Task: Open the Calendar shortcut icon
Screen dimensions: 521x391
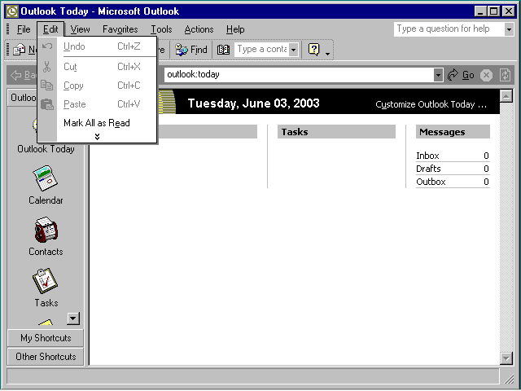Action: pyautogui.click(x=46, y=178)
